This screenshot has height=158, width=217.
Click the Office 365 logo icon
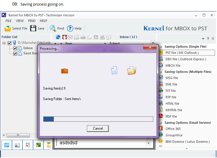[x=161, y=128]
